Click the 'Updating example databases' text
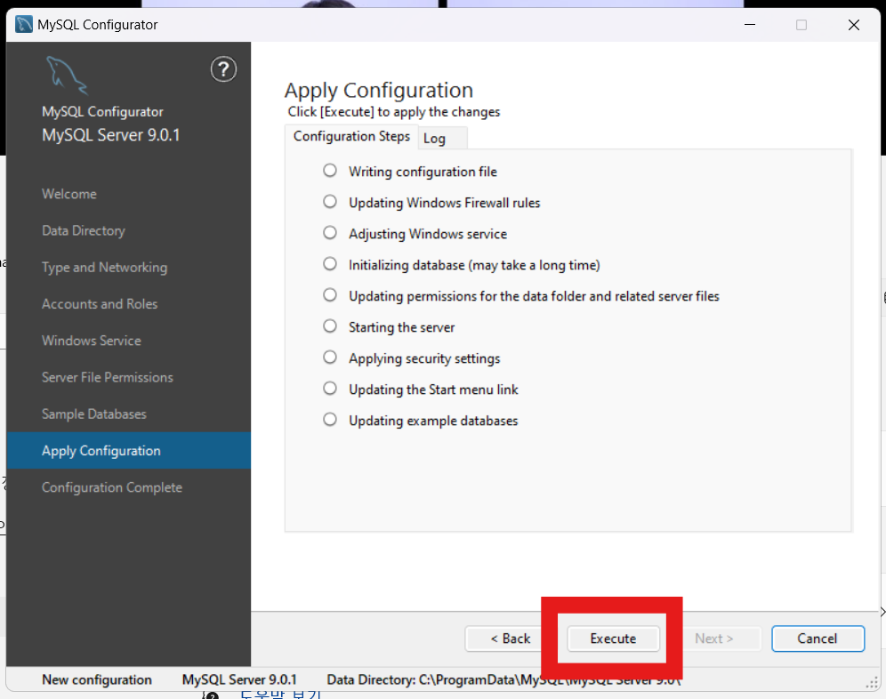 click(433, 421)
